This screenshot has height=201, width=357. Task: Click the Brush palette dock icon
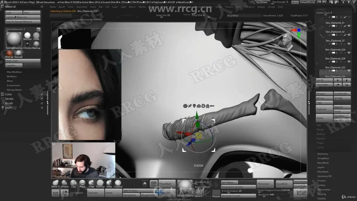pos(3,103)
